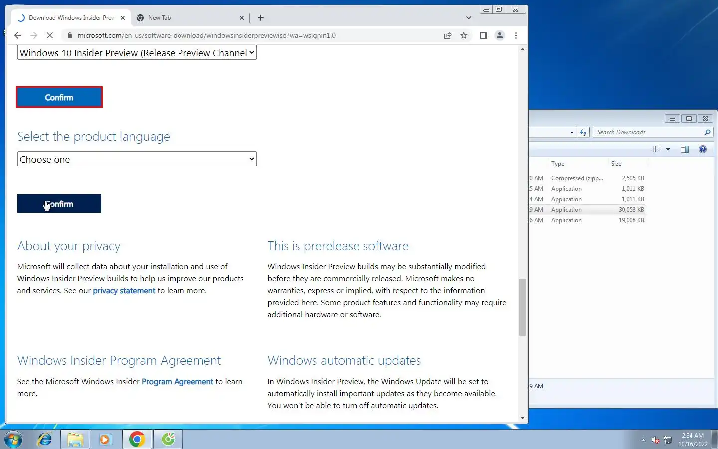718x449 pixels.
Task: Open Windows Media Player from taskbar
Action: 106,439
